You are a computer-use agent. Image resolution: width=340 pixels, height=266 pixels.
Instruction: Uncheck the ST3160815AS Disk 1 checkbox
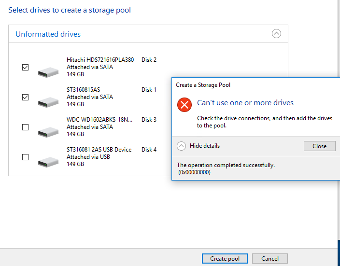click(26, 97)
